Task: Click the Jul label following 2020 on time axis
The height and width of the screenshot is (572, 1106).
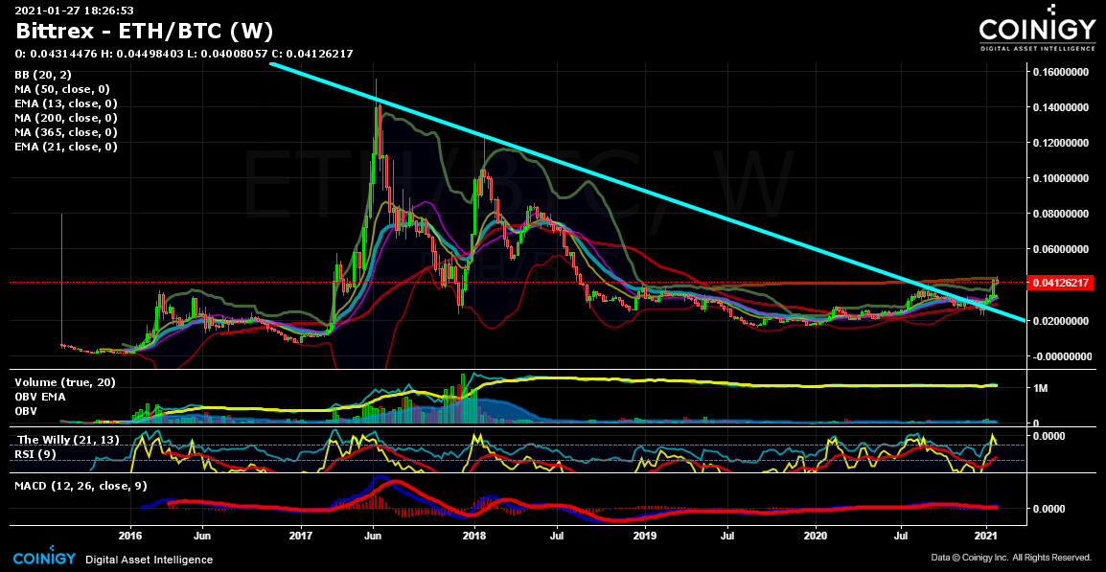Action: click(x=901, y=535)
